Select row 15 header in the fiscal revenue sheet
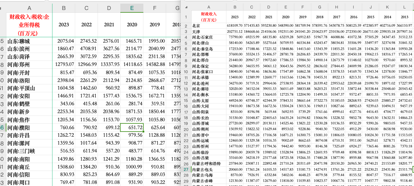The image size is (414, 186). (186, 101)
